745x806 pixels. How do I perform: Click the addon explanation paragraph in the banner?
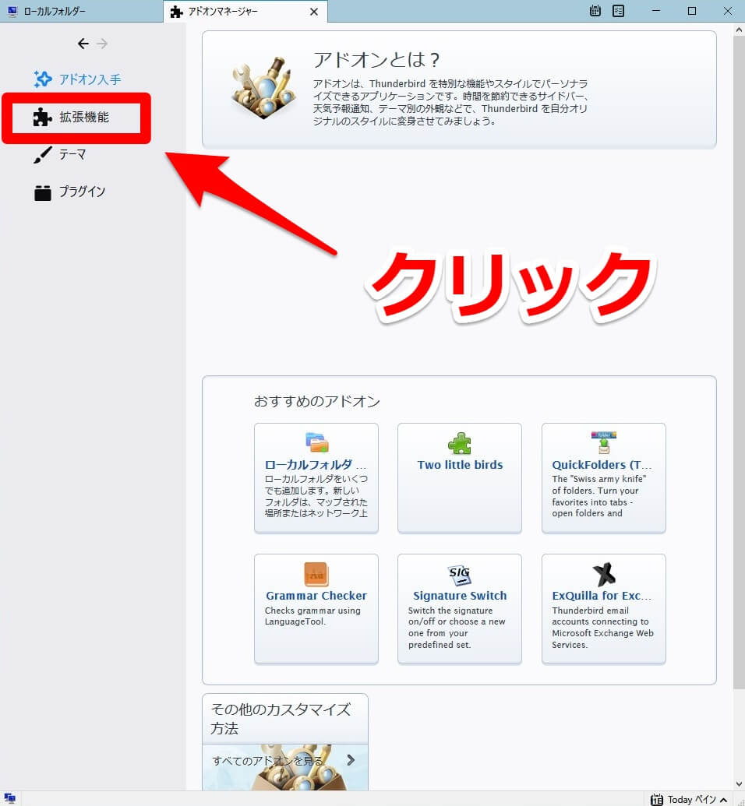450,102
